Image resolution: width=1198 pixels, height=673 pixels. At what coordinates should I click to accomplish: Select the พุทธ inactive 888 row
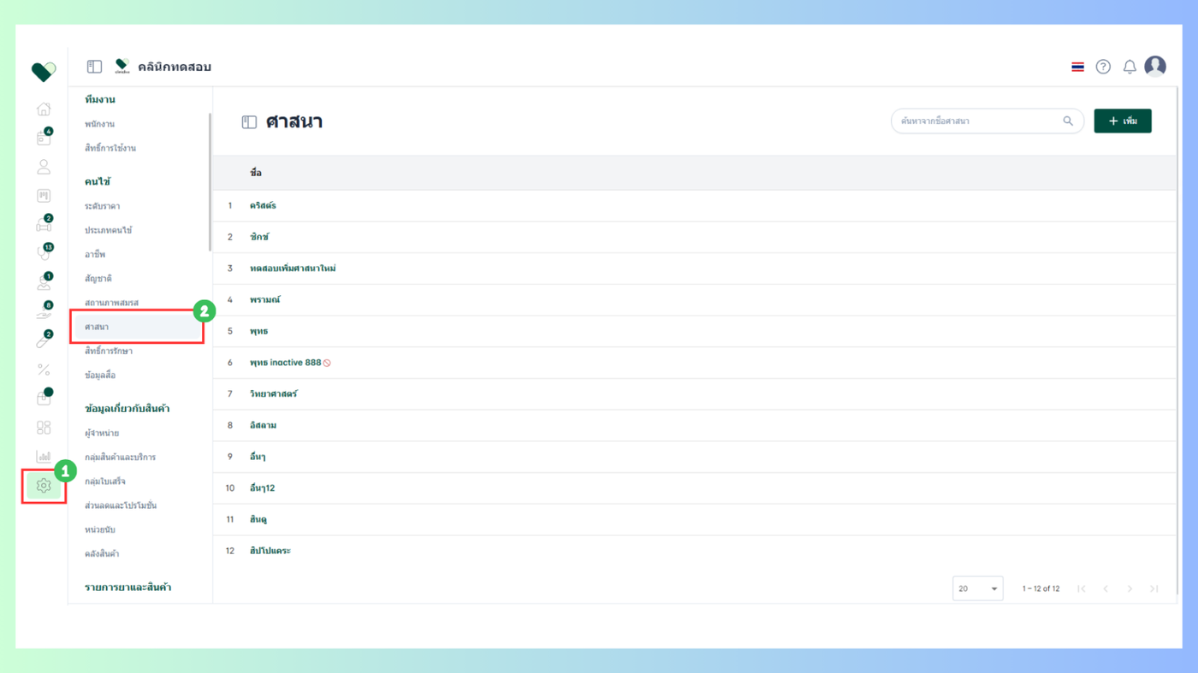[694, 363]
